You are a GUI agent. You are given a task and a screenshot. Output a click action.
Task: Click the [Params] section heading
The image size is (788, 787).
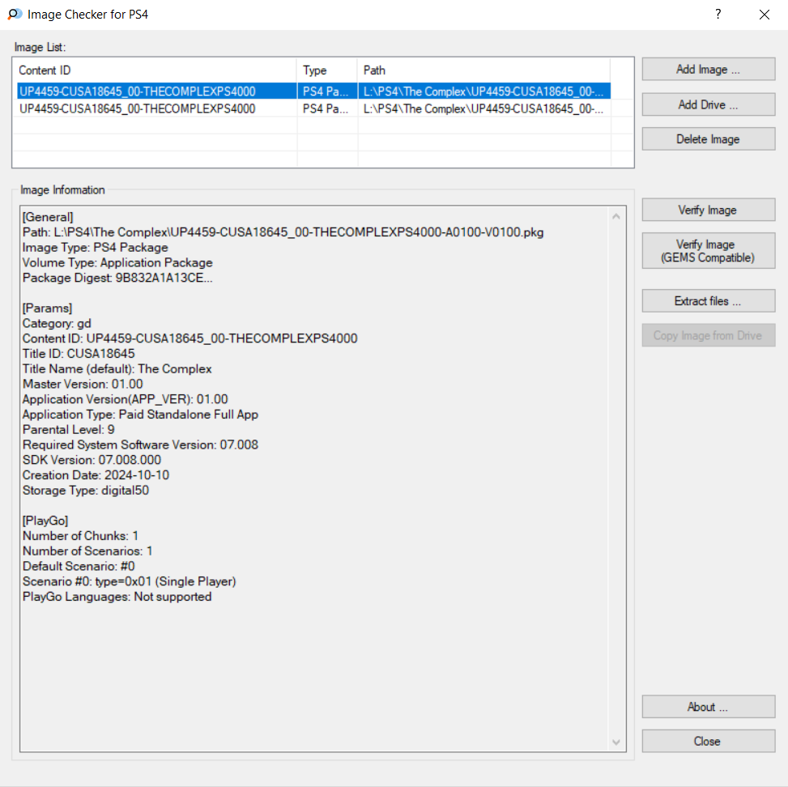[47, 308]
